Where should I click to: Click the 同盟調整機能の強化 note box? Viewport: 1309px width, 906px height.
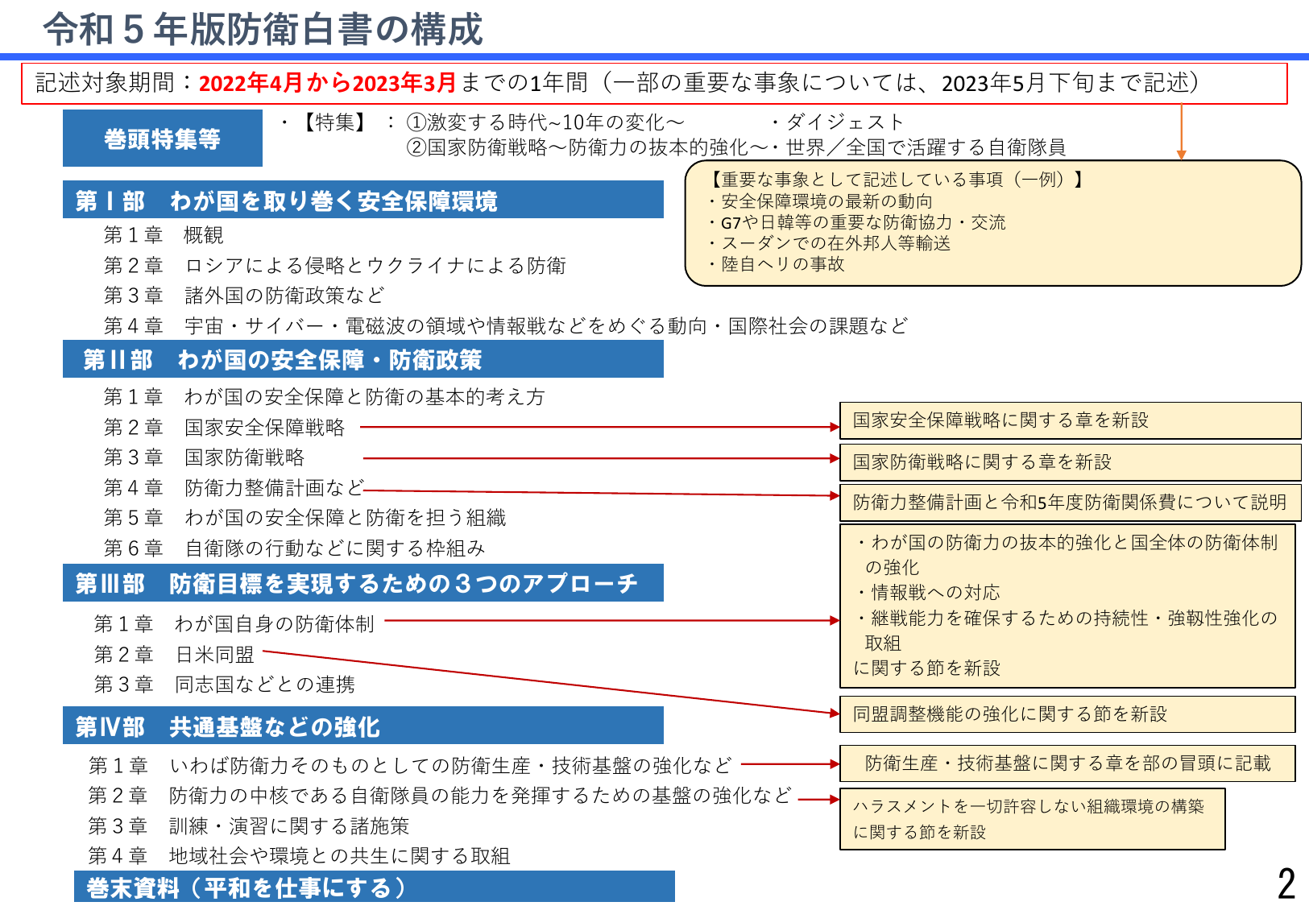(x=1071, y=714)
